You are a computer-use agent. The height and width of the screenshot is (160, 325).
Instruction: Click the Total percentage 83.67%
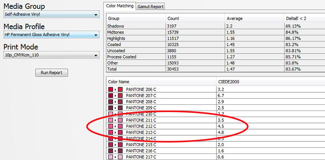(x=293, y=69)
